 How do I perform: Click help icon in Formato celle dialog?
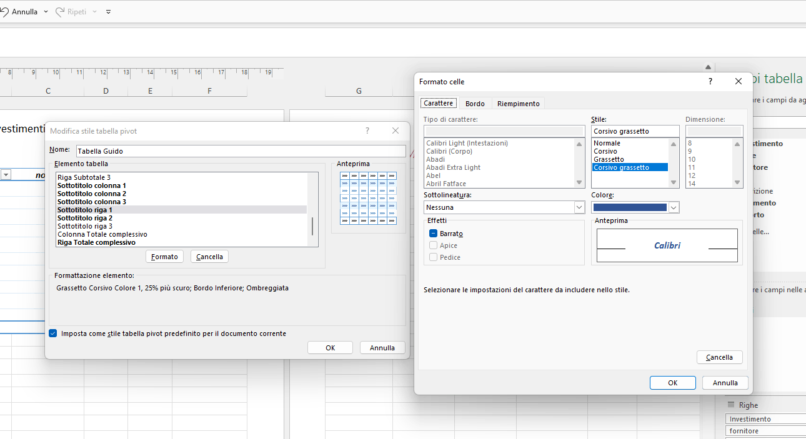(x=710, y=82)
